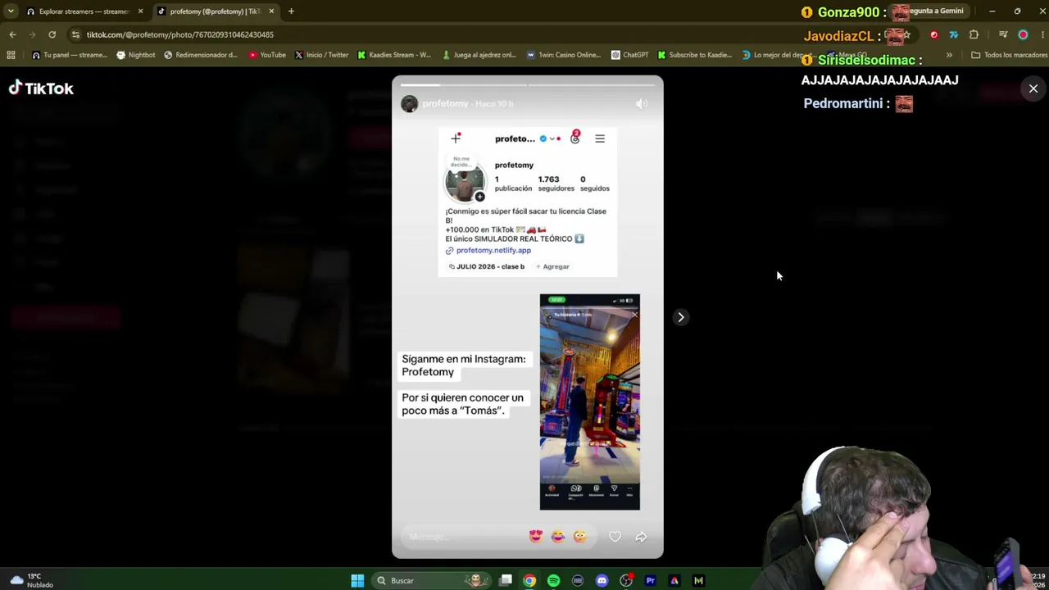Open OBS Studio from the taskbar
Screen dimensions: 1049x590
pyautogui.click(x=626, y=580)
